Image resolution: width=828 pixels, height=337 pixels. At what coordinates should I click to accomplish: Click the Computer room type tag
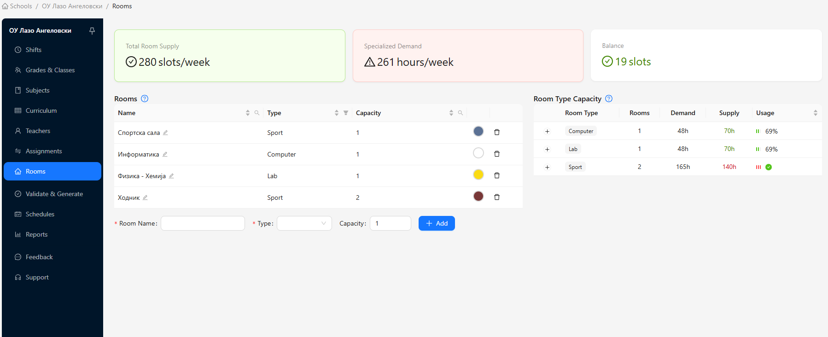click(x=581, y=131)
